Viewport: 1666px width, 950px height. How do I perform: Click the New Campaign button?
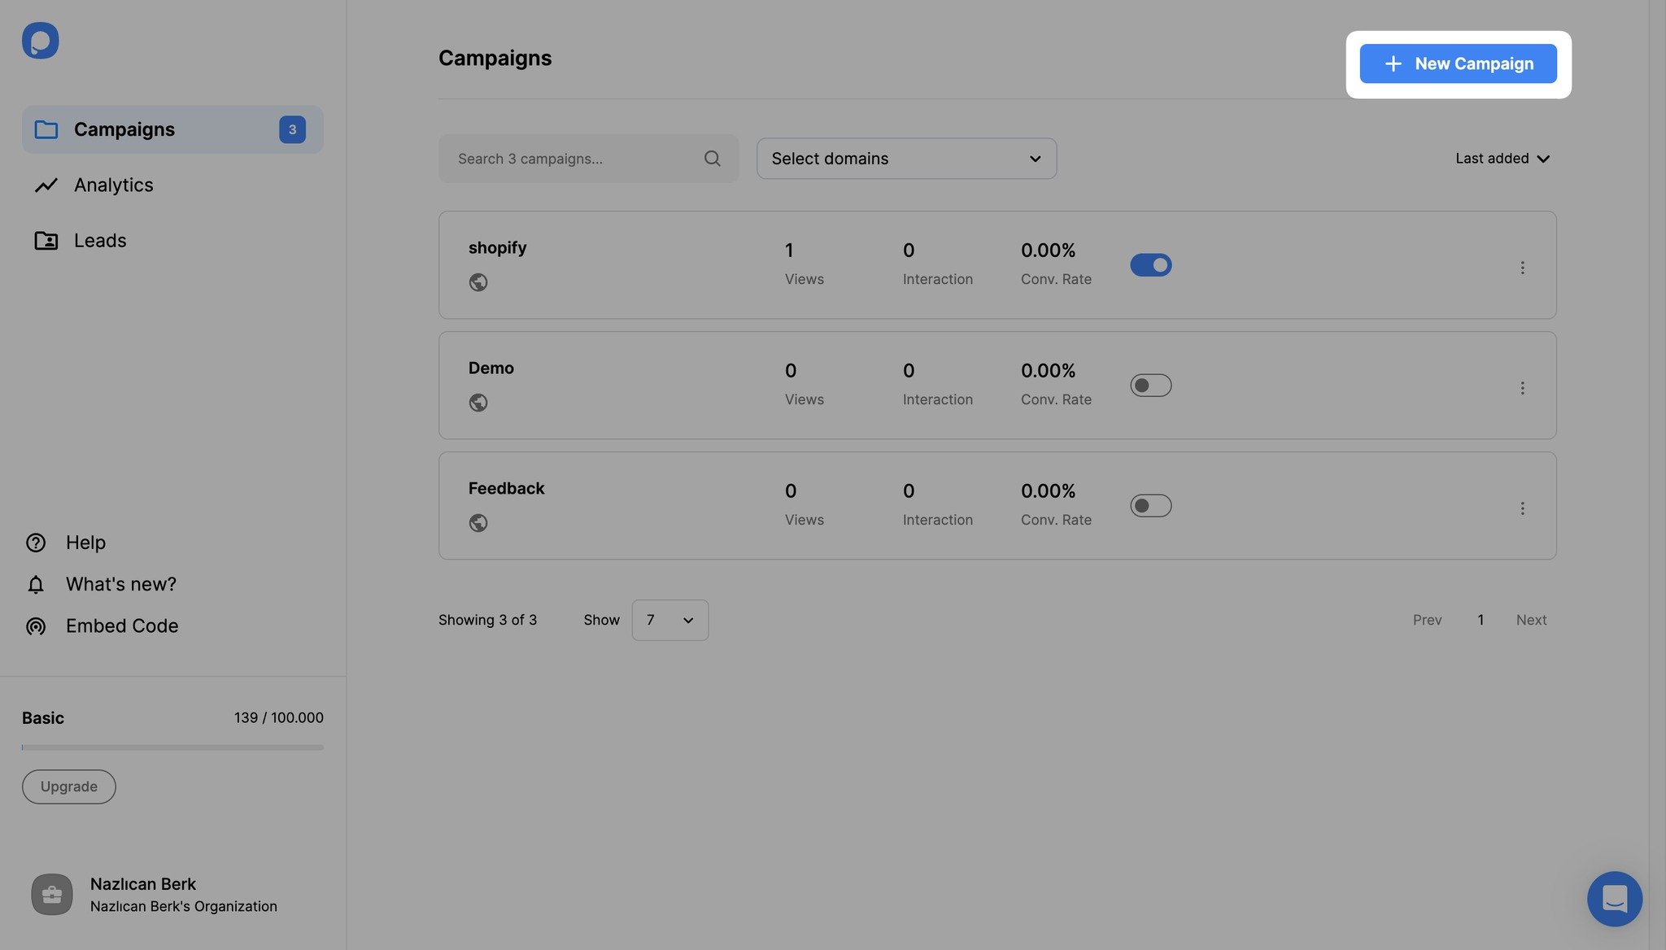(x=1458, y=63)
